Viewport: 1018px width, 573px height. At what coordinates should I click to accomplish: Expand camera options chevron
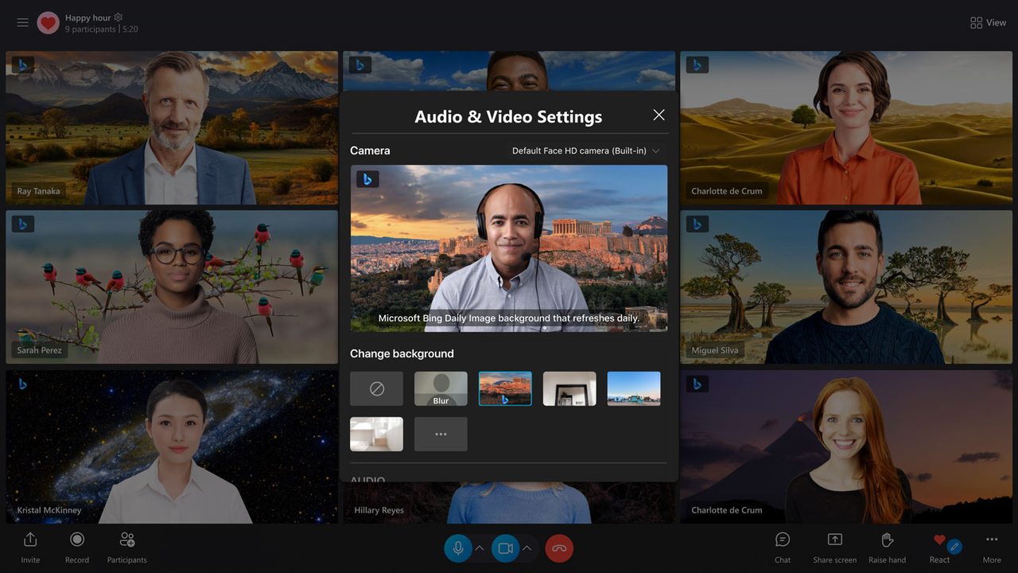tap(526, 548)
